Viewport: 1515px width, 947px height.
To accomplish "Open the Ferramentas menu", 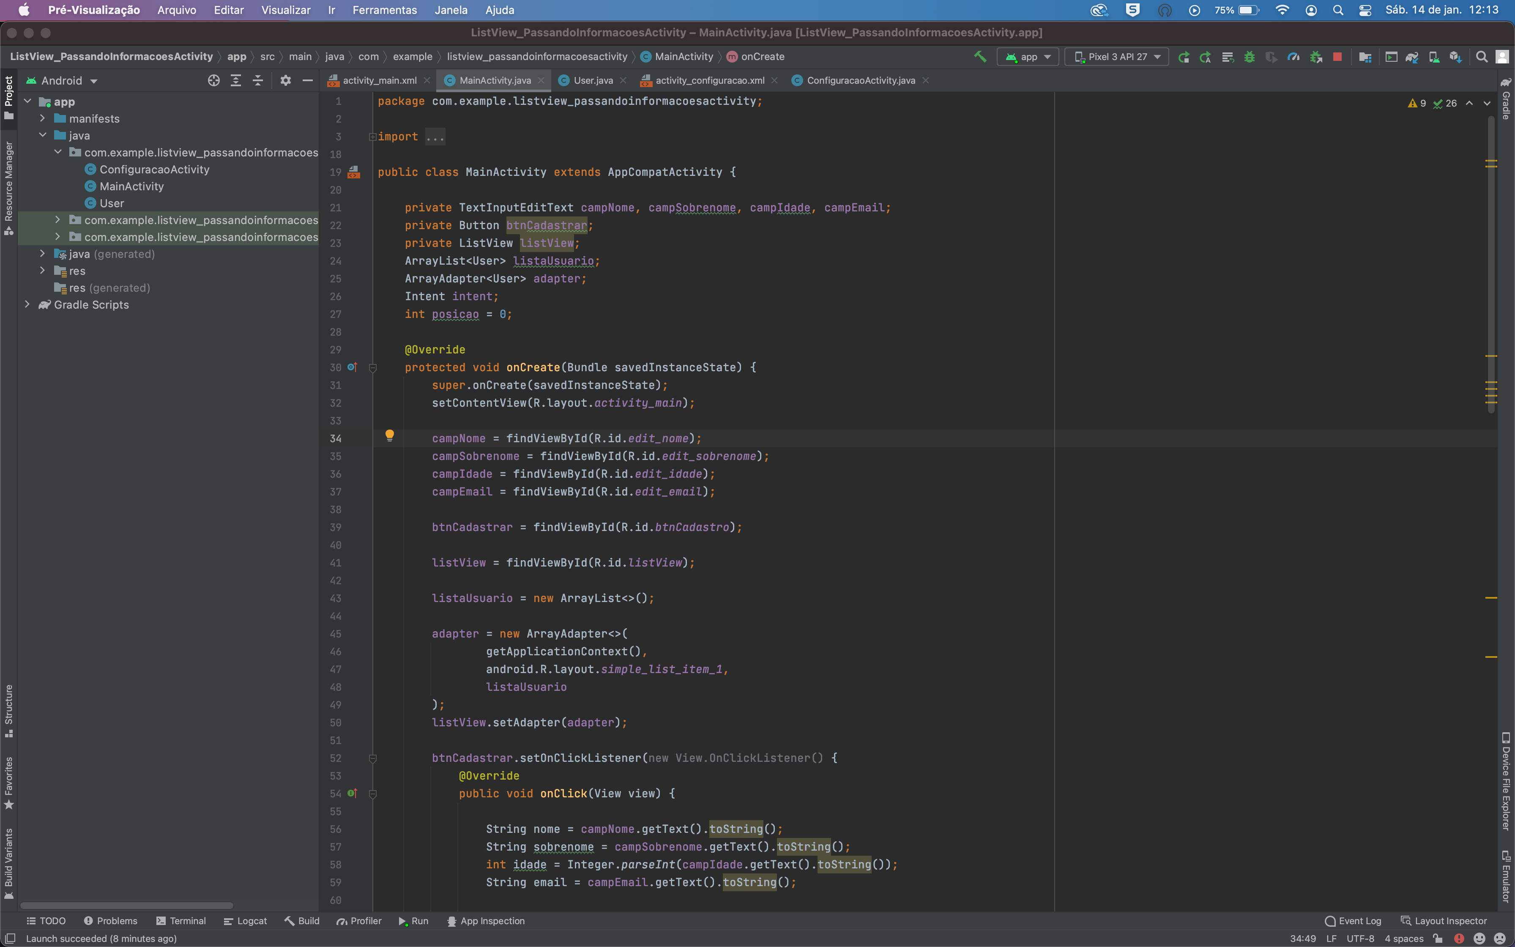I will (384, 10).
